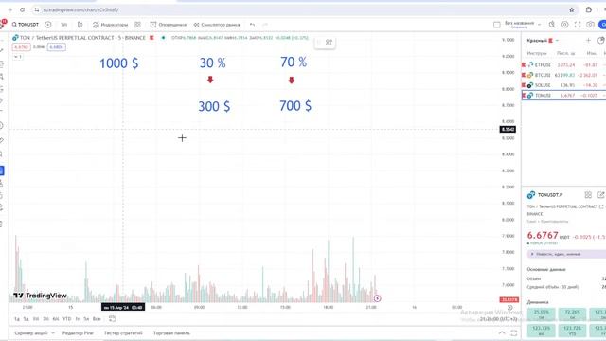Open Редактор Pine tab
Image resolution: width=606 pixels, height=341 pixels.
click(78, 332)
